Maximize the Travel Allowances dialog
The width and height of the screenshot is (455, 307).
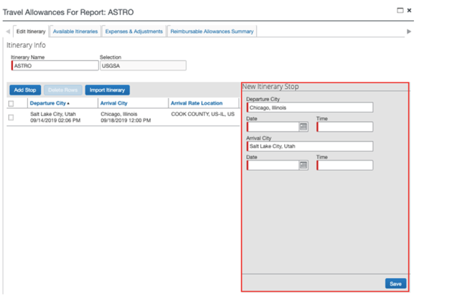(400, 11)
